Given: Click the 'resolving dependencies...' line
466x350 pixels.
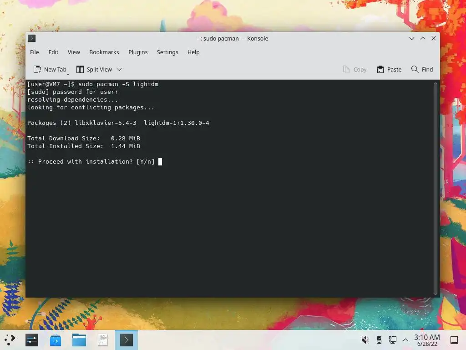Looking at the screenshot, I should coord(72,100).
